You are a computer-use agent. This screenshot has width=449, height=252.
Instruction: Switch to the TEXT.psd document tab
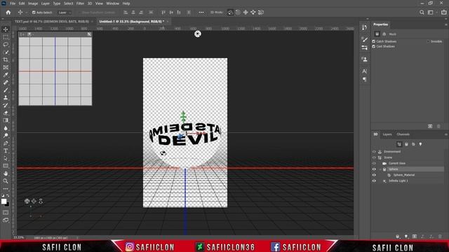52,22
